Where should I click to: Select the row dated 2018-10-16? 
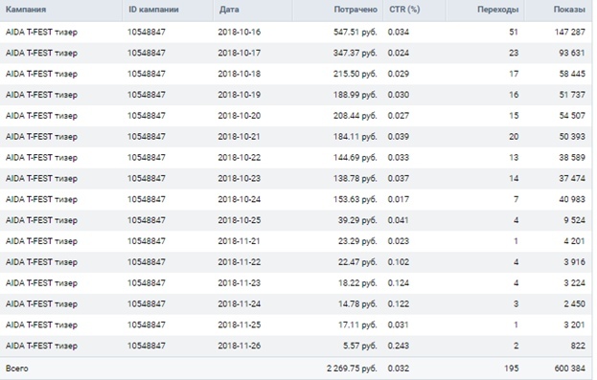[x=296, y=32]
